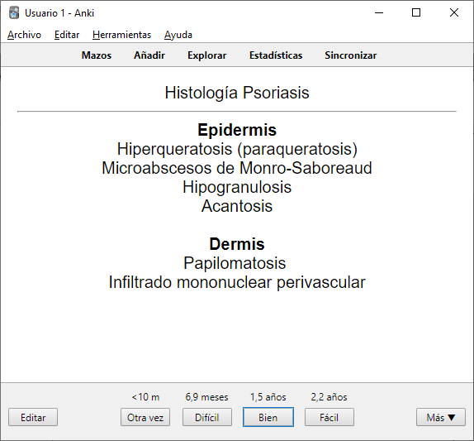474x441 pixels.
Task: Click the Epidermis heading
Action: pyautogui.click(x=237, y=130)
